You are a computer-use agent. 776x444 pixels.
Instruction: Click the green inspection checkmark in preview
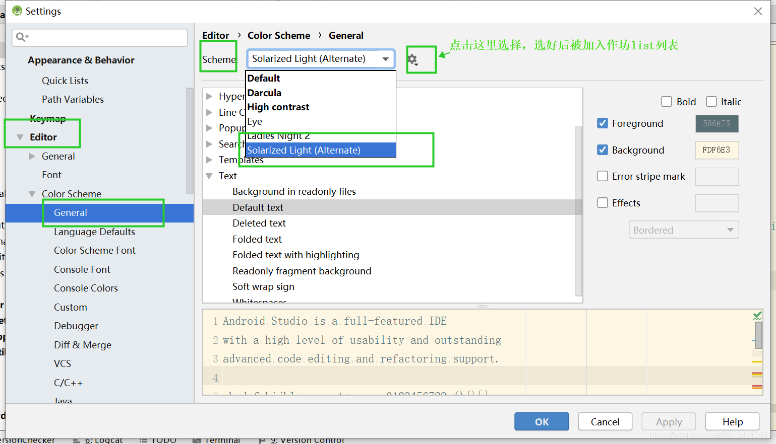pyautogui.click(x=757, y=316)
